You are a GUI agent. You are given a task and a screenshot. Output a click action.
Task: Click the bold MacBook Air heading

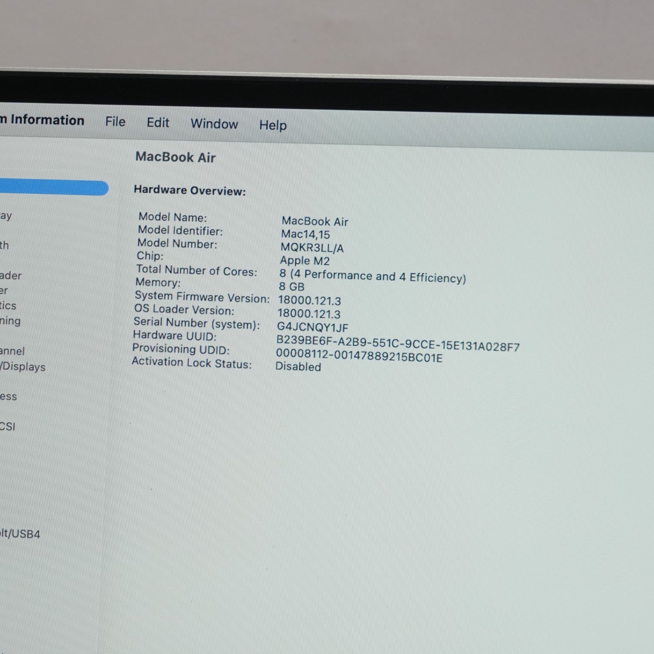point(176,157)
